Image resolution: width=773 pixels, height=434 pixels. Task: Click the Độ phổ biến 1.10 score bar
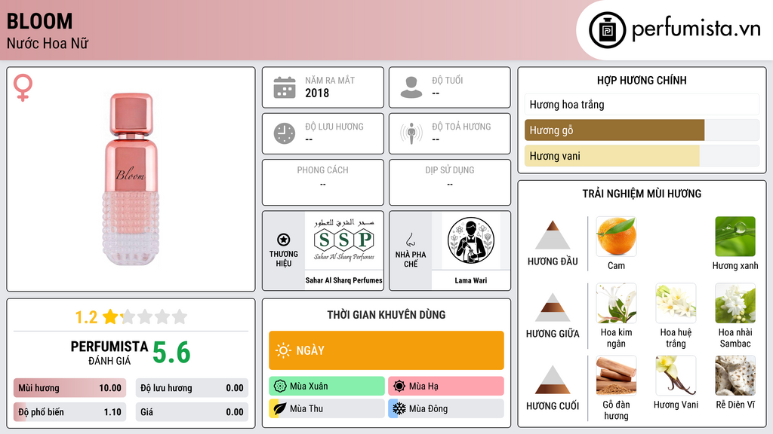pos(69,412)
